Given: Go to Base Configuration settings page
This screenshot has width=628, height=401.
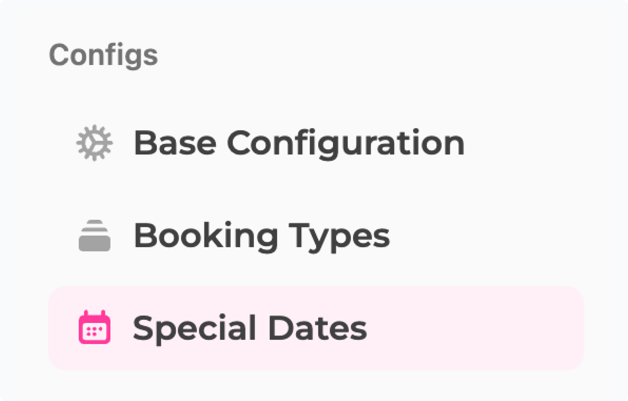Looking at the screenshot, I should click(x=299, y=143).
